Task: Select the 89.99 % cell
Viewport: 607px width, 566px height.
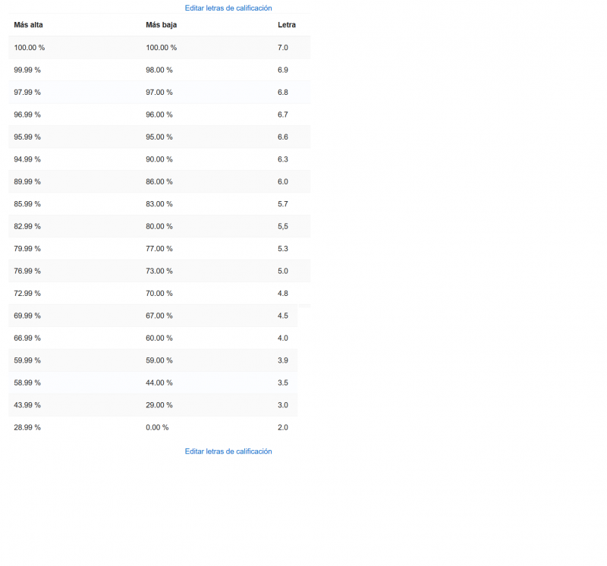Action: coord(27,182)
